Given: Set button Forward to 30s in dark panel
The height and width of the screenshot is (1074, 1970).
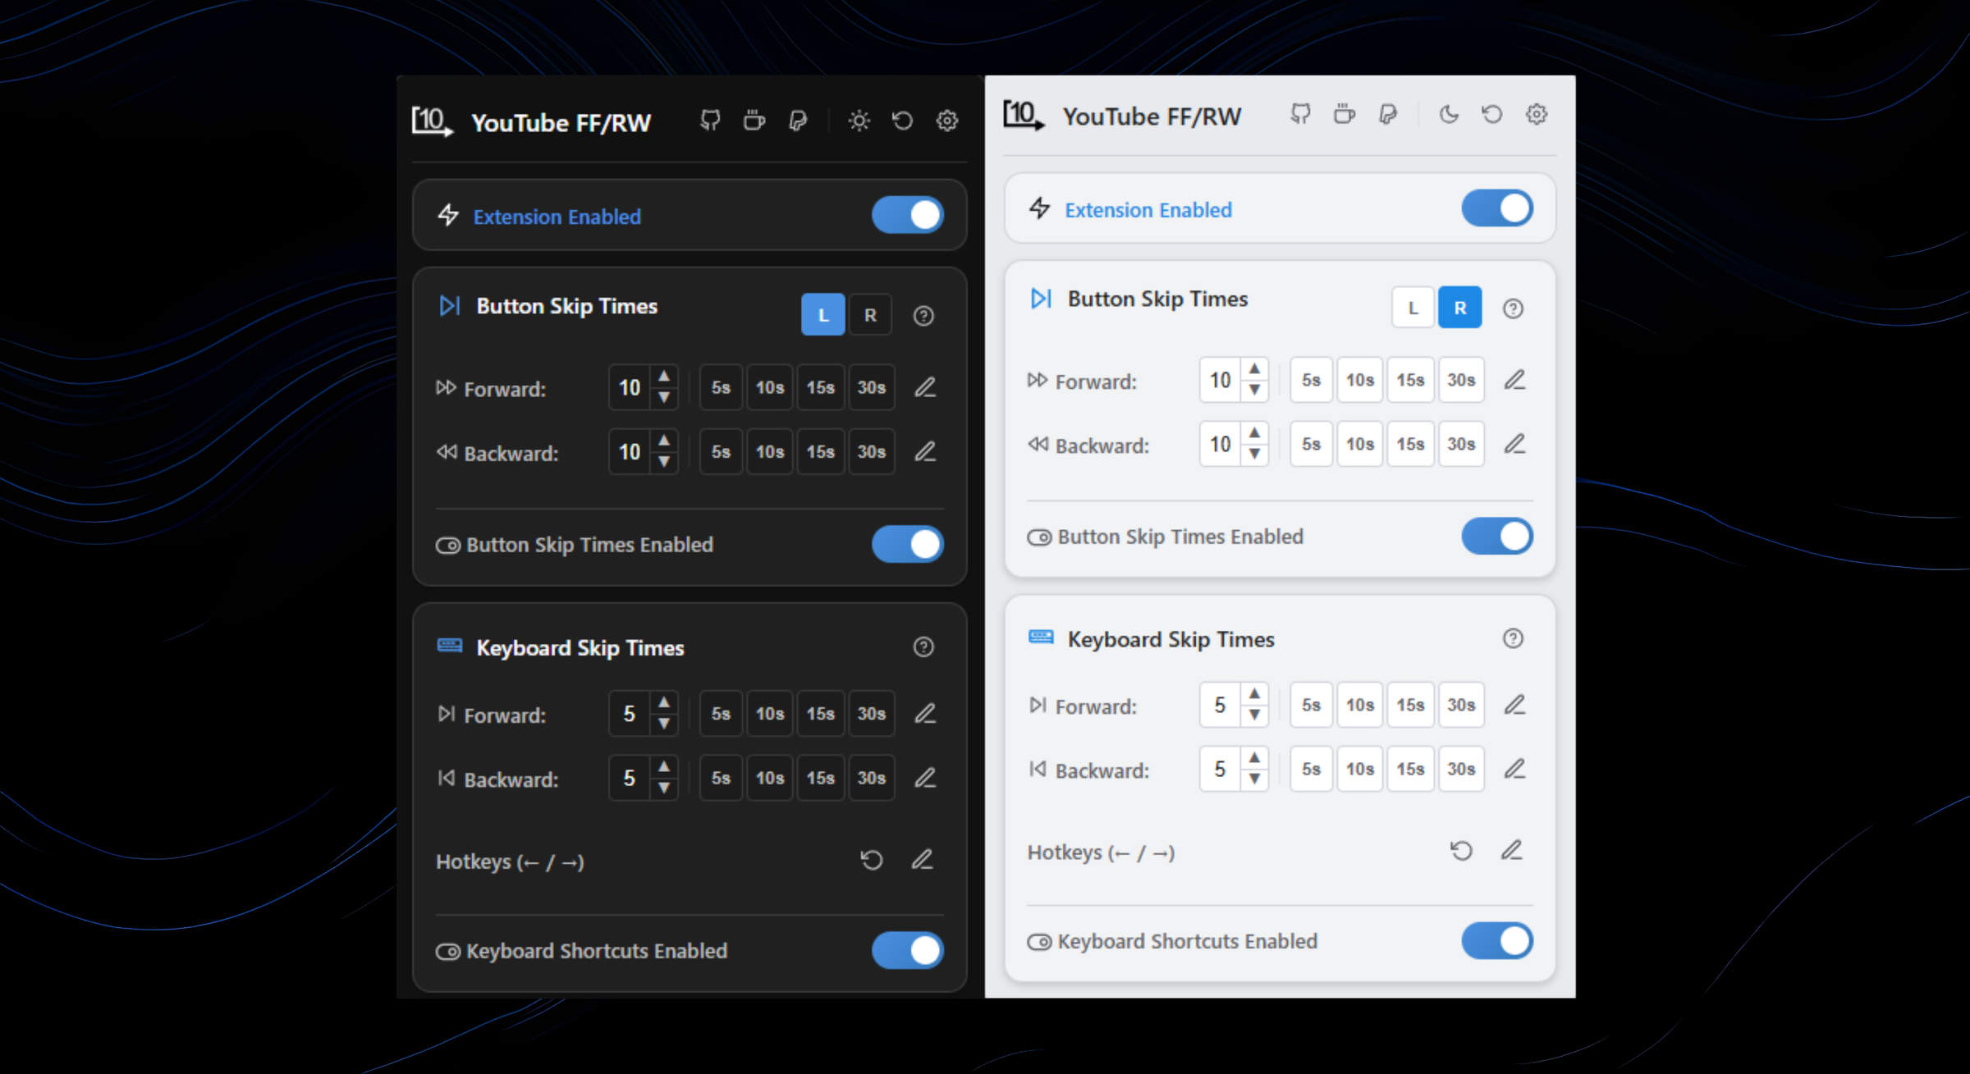Looking at the screenshot, I should [x=872, y=387].
